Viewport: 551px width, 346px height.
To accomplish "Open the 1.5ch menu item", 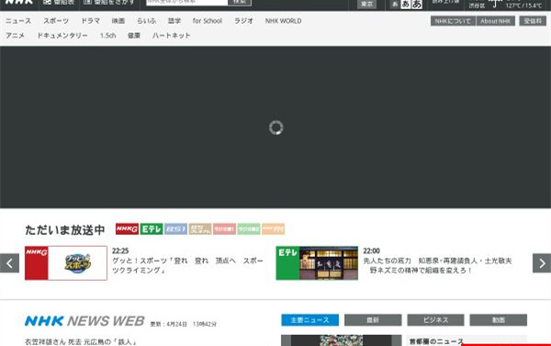I will coord(107,36).
